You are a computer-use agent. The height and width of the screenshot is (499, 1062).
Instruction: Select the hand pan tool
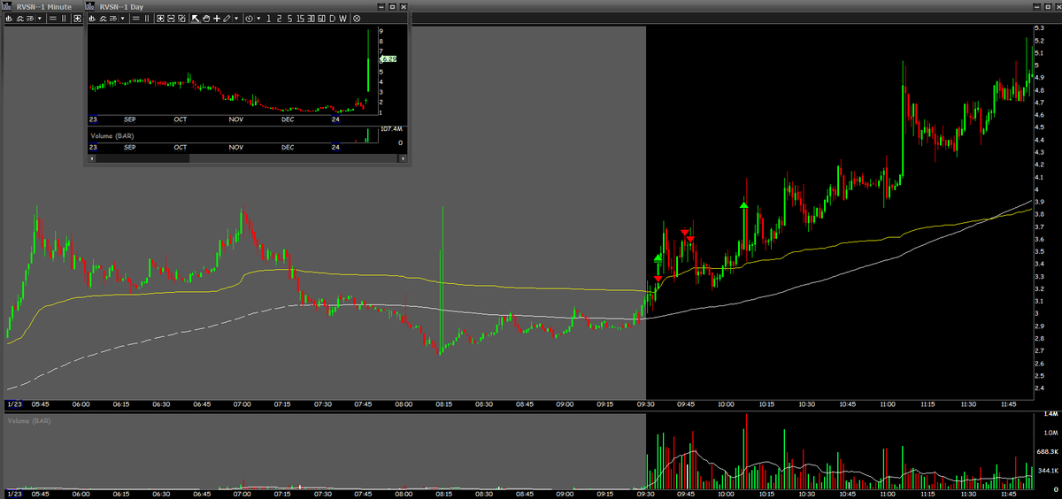[x=206, y=18]
